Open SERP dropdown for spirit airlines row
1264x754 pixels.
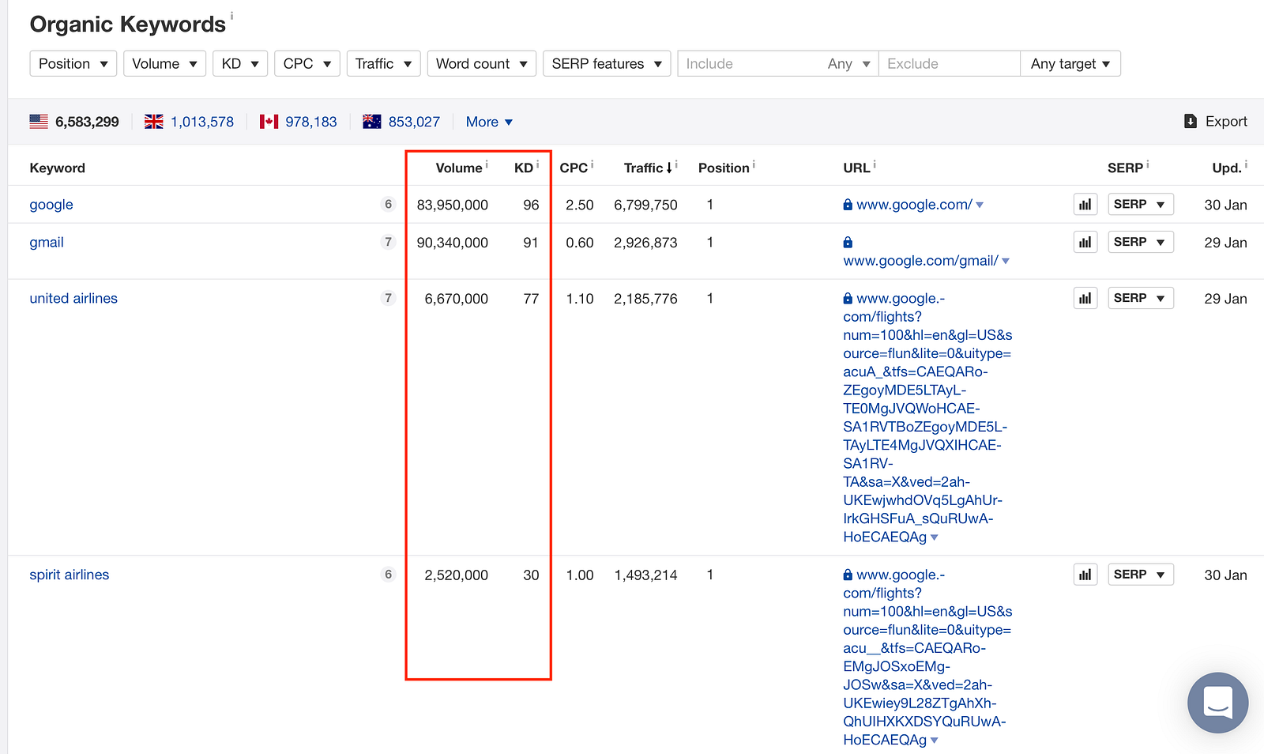click(x=1140, y=575)
